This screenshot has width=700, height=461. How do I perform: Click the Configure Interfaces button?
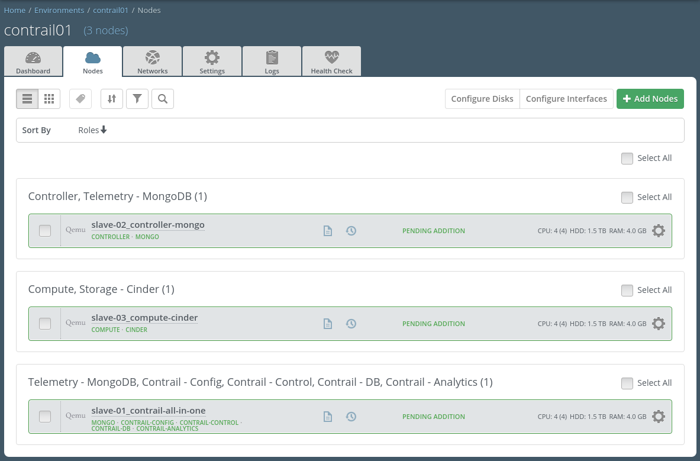(566, 99)
